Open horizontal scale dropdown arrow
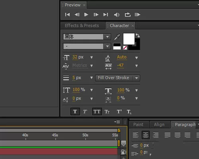Image resolution: width=199 pixels, height=159 pixels. point(137,90)
